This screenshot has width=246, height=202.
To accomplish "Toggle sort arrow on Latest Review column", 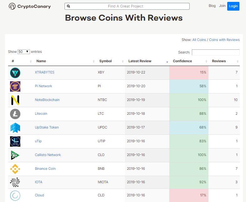I will point(167,62).
